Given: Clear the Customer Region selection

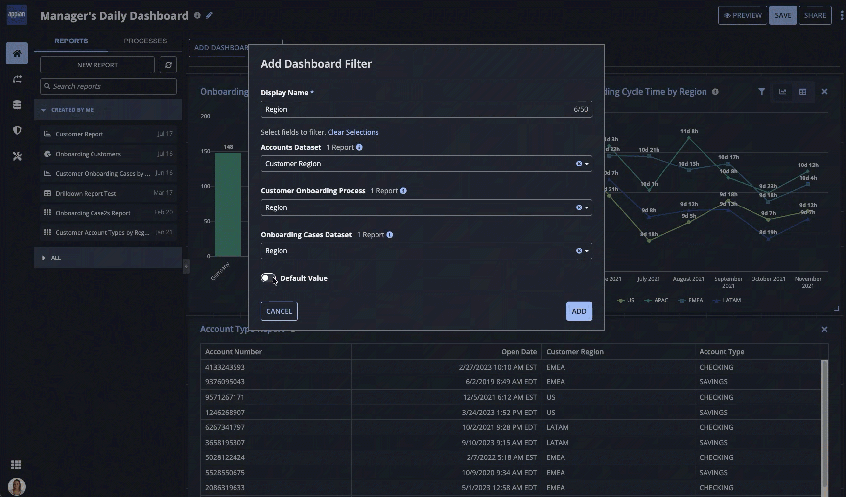Looking at the screenshot, I should pyautogui.click(x=579, y=164).
